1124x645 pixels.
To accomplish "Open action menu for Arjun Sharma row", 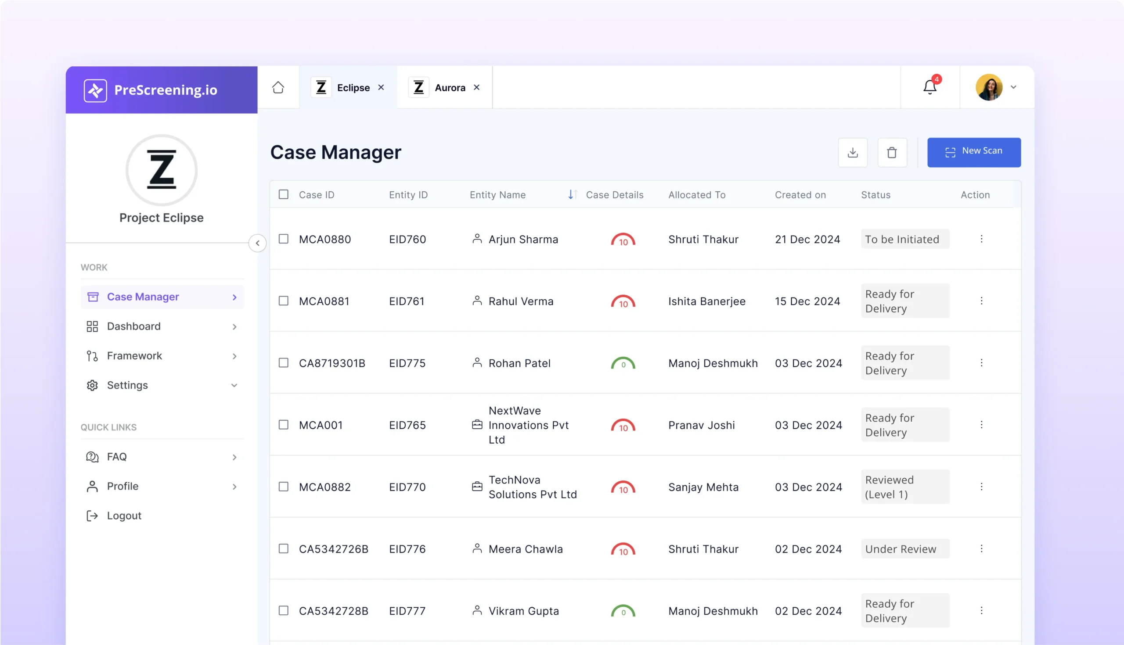I will pyautogui.click(x=981, y=239).
